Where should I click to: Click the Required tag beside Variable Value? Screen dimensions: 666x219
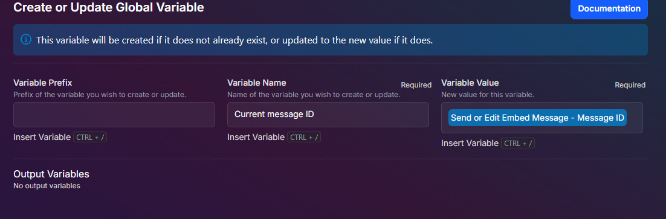630,85
